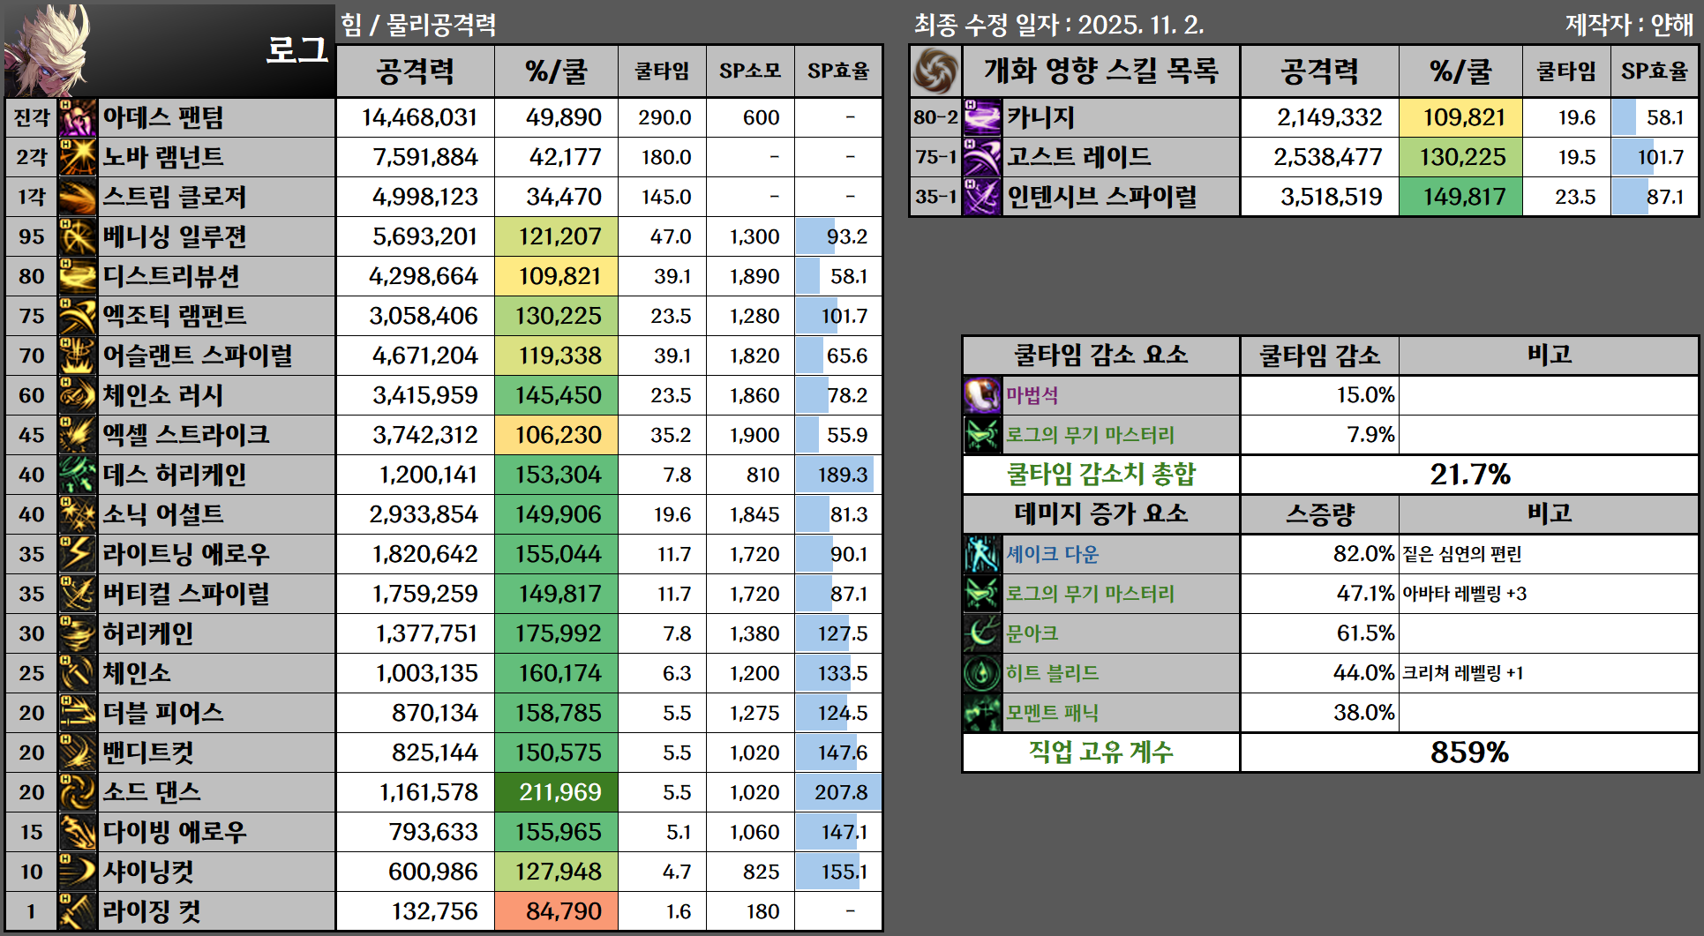
Task: Select the 셰이크 다운 buff icon
Action: [x=982, y=554]
